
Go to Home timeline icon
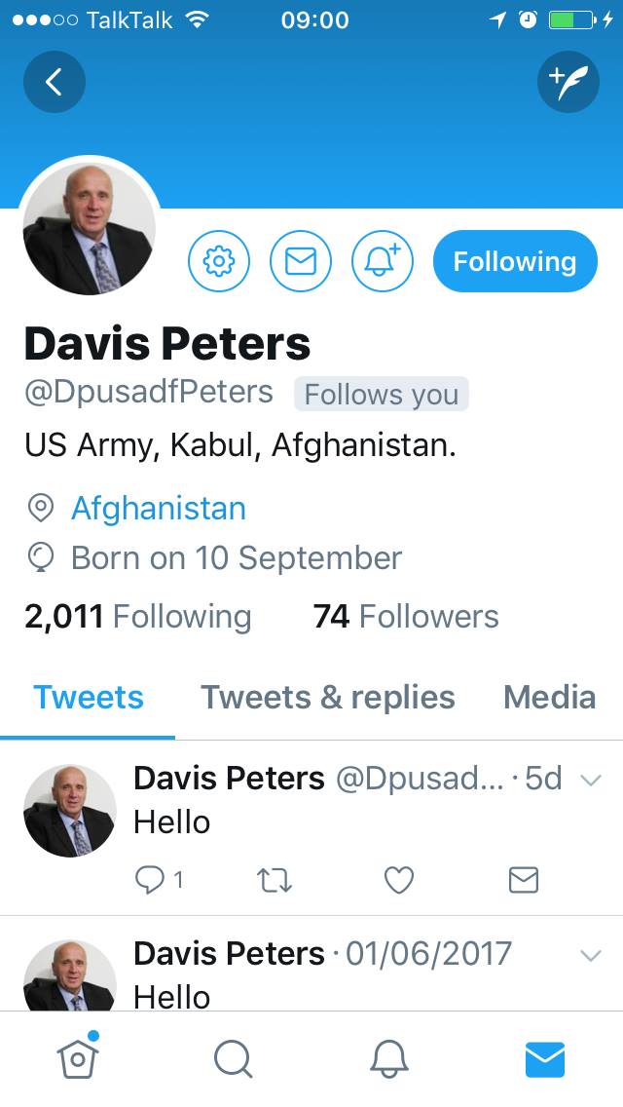pyautogui.click(x=78, y=1057)
